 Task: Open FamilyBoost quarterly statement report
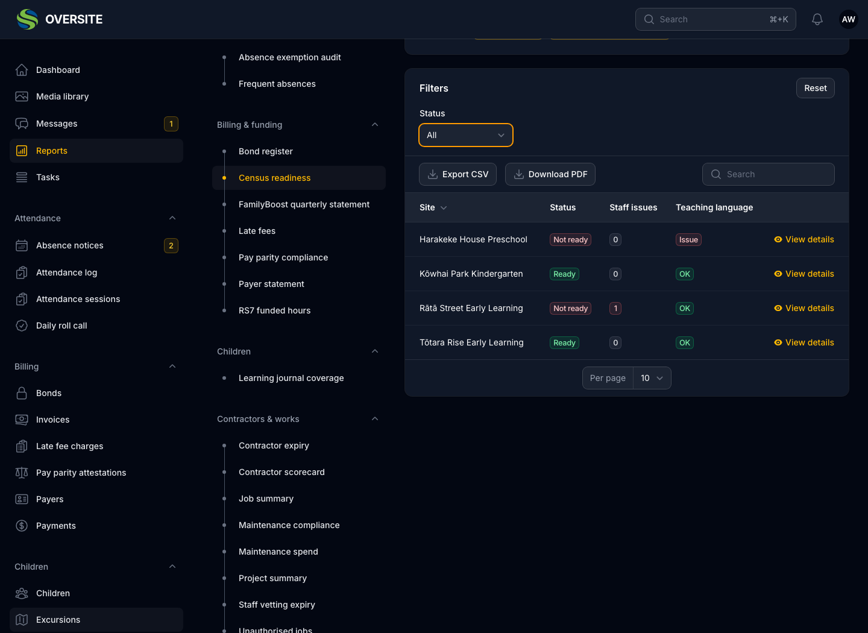click(299, 204)
